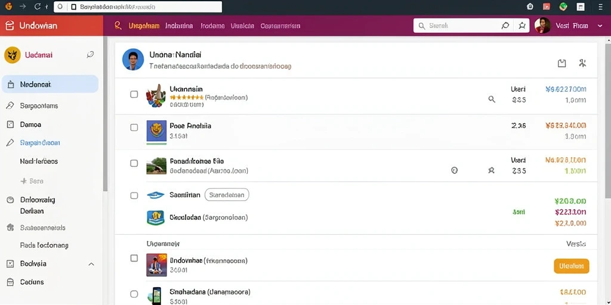Click the bookmark star icon beside search
The width and height of the screenshot is (611, 305).
(521, 26)
